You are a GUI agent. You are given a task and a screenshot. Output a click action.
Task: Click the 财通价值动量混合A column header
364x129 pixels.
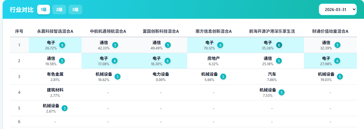tap(330, 31)
